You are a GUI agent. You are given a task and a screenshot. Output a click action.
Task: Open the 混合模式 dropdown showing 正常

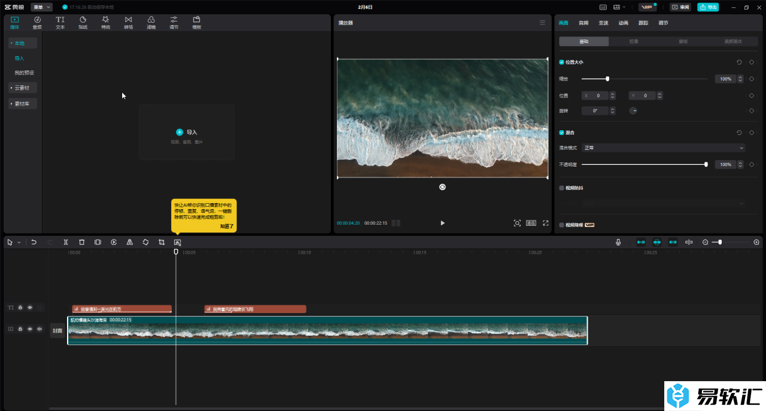(663, 148)
